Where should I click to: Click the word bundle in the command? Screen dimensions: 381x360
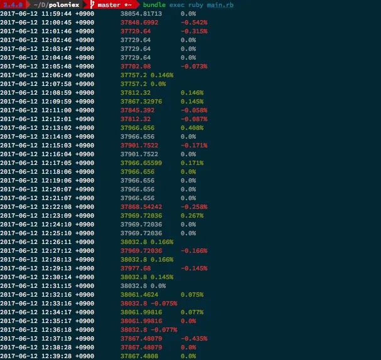click(154, 4)
